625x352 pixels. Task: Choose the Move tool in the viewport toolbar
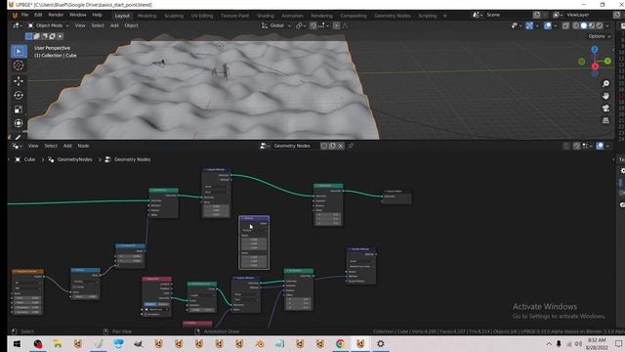(x=19, y=81)
